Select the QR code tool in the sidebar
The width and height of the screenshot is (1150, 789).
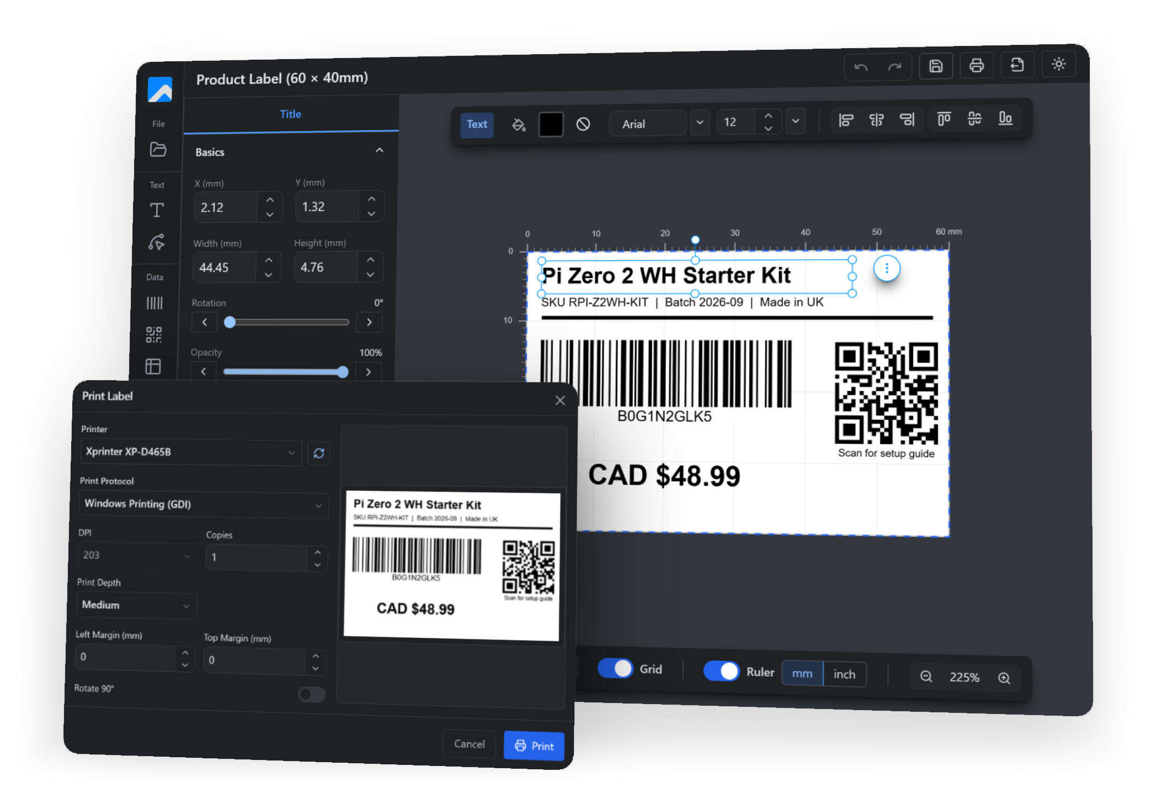click(x=154, y=334)
